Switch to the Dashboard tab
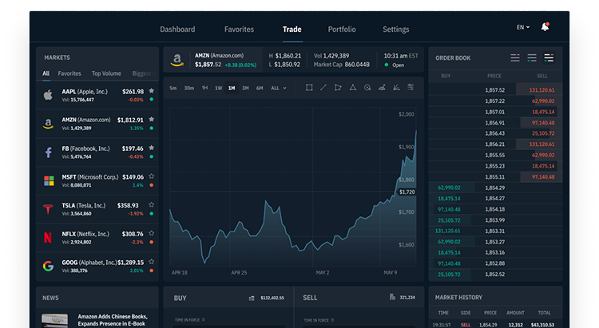Screen dimensions: 599x328 (177, 30)
